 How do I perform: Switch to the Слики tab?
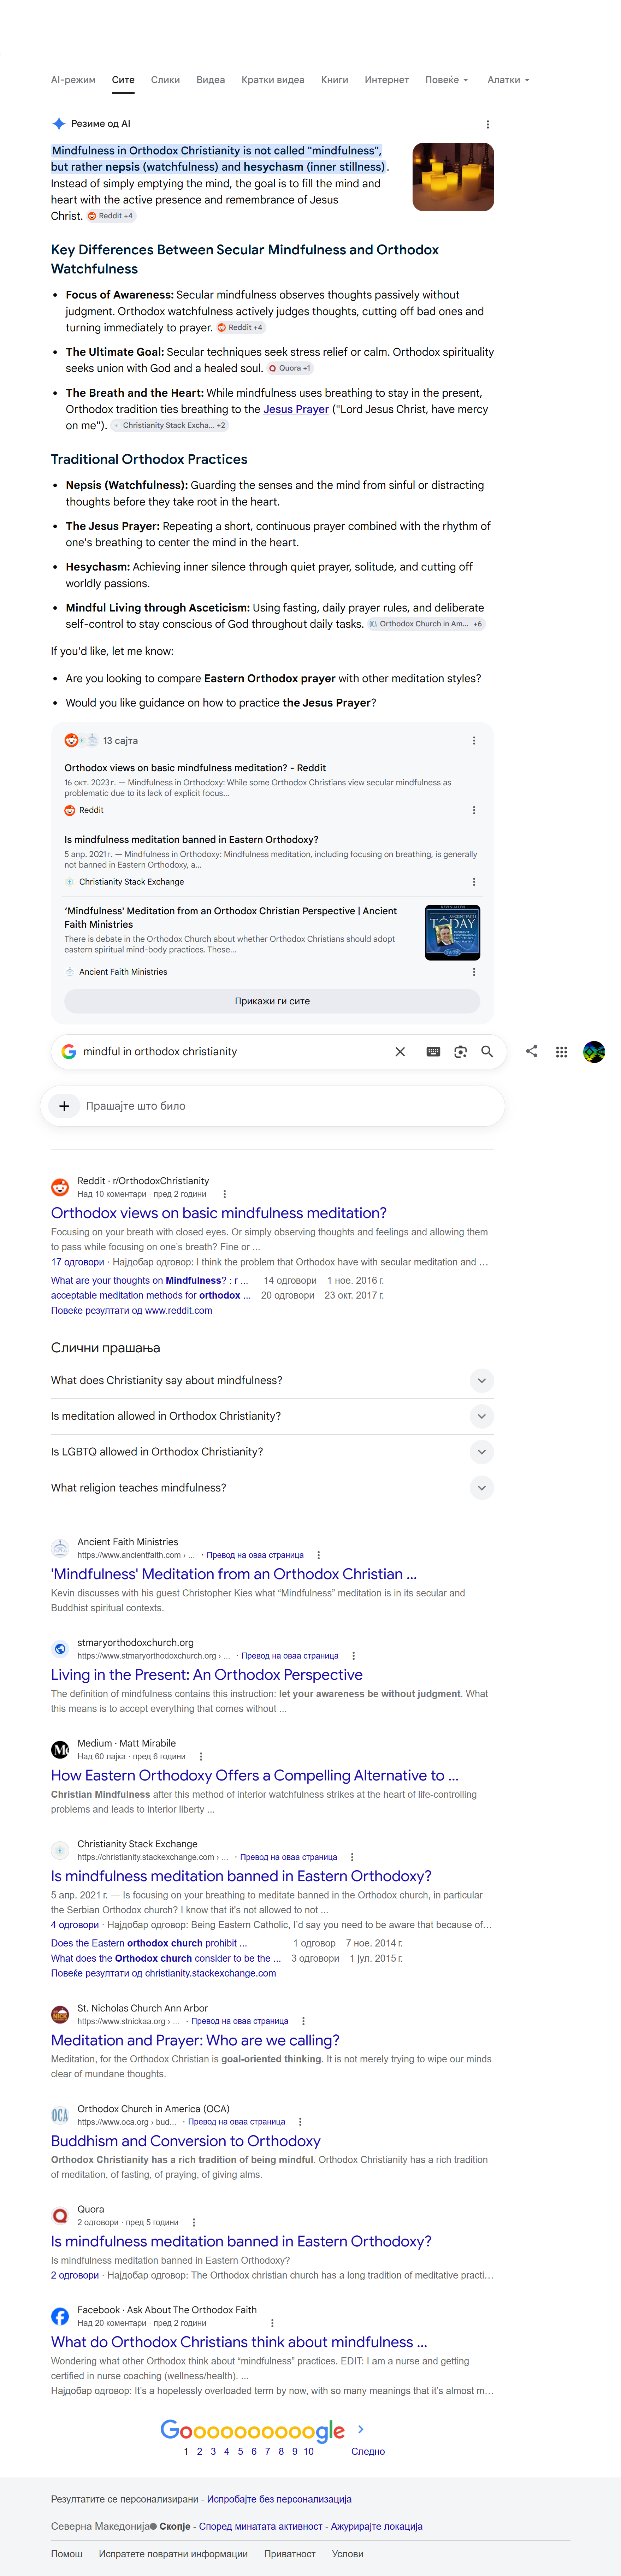click(165, 80)
